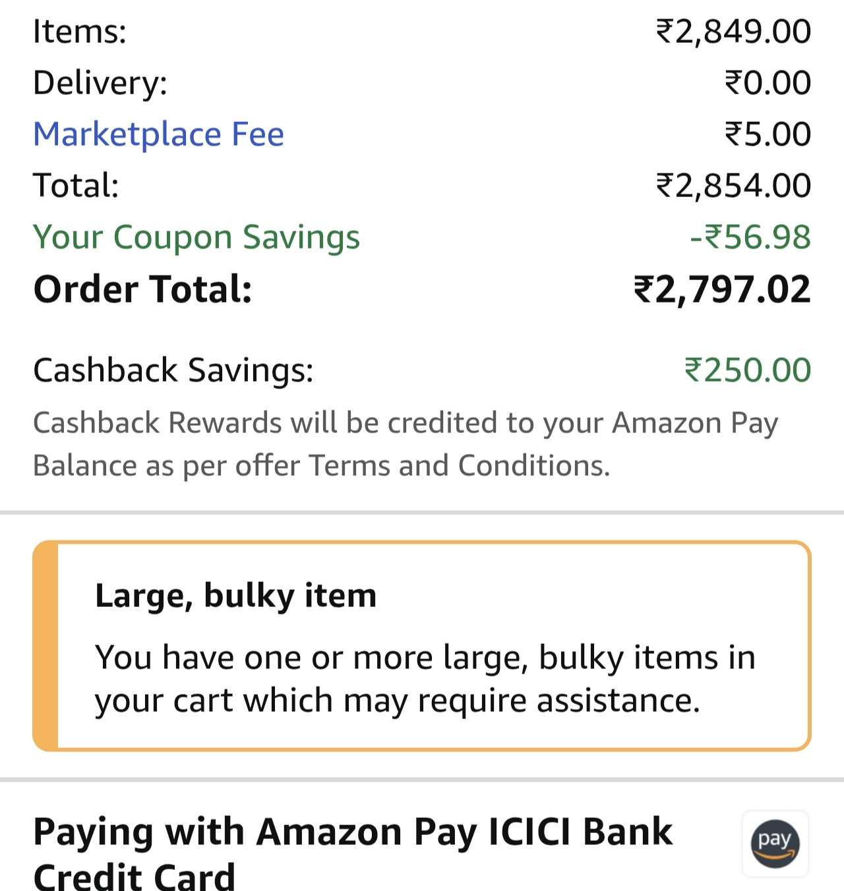The width and height of the screenshot is (844, 891).
Task: Tap the Delivery label
Action: tap(100, 83)
